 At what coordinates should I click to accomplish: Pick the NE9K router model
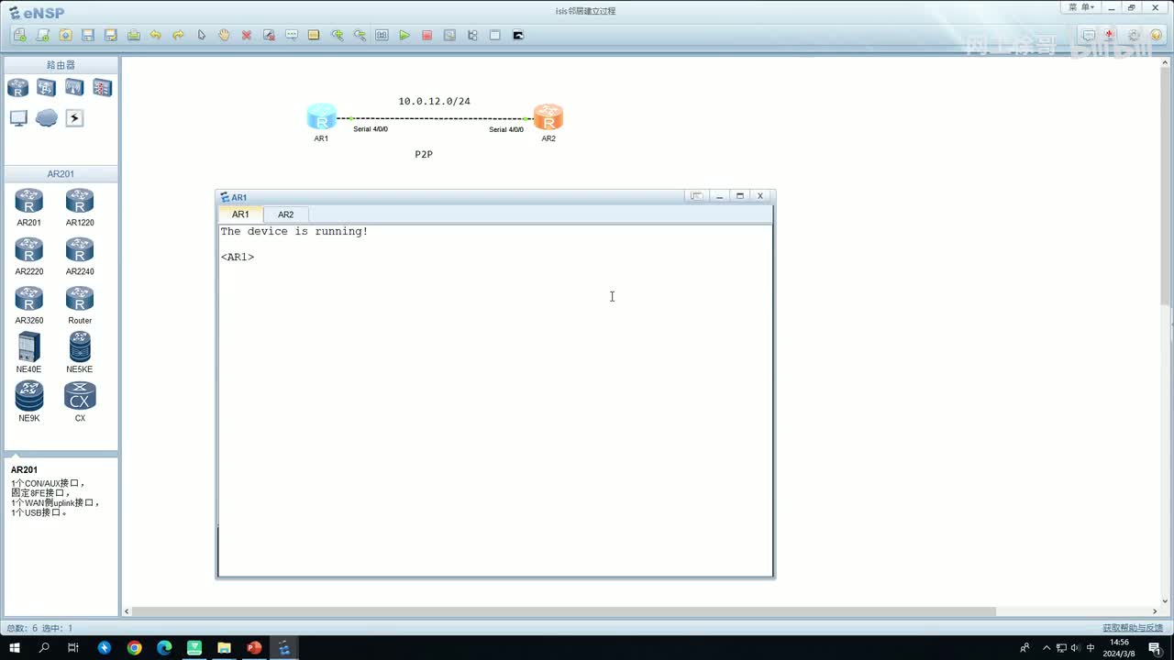coord(28,402)
